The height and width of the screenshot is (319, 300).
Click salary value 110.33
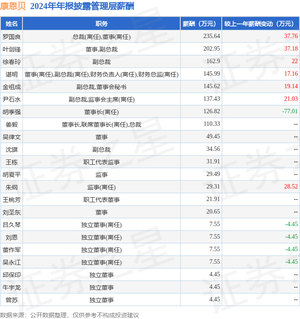click(211, 124)
